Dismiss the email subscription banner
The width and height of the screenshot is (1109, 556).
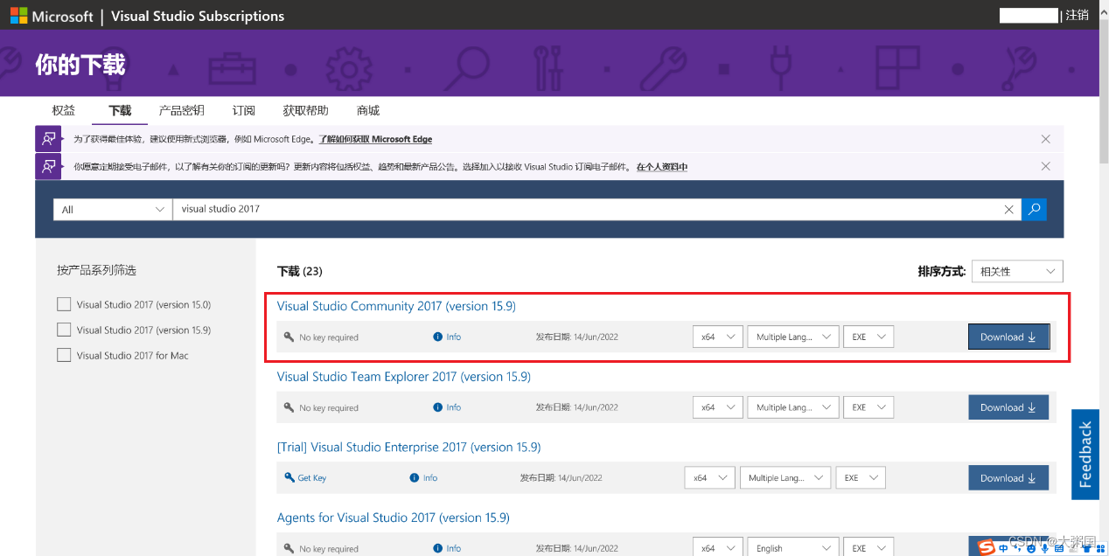tap(1045, 166)
